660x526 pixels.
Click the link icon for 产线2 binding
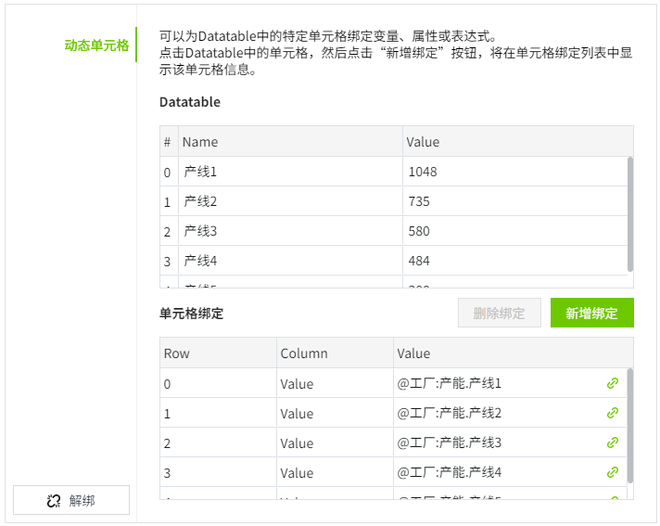612,413
